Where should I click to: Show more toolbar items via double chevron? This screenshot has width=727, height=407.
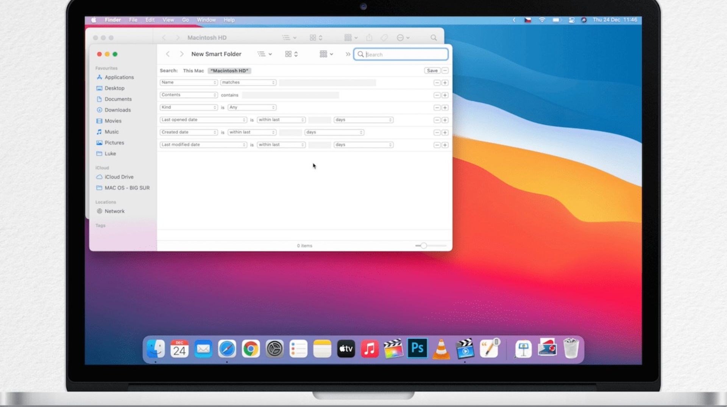pyautogui.click(x=348, y=54)
